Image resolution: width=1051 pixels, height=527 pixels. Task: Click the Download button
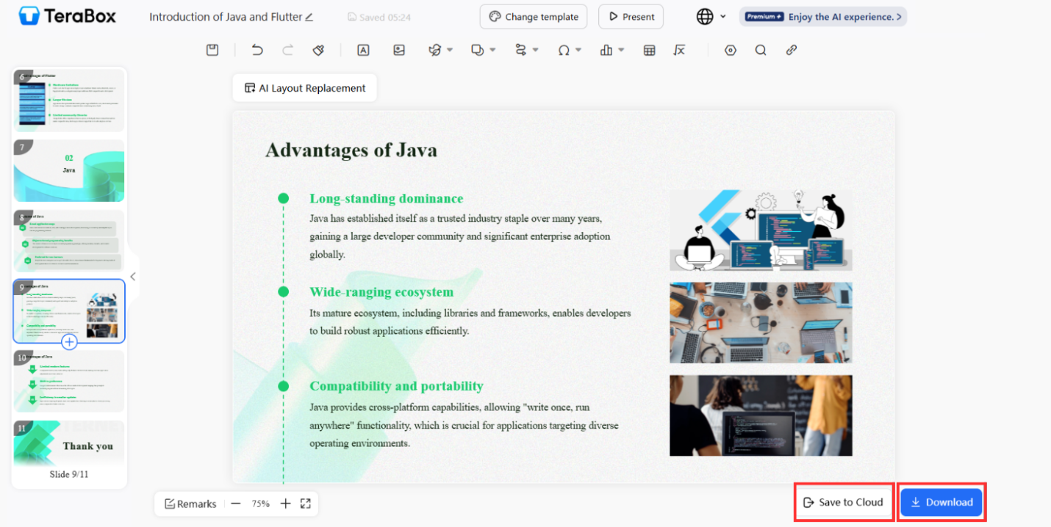click(x=941, y=502)
